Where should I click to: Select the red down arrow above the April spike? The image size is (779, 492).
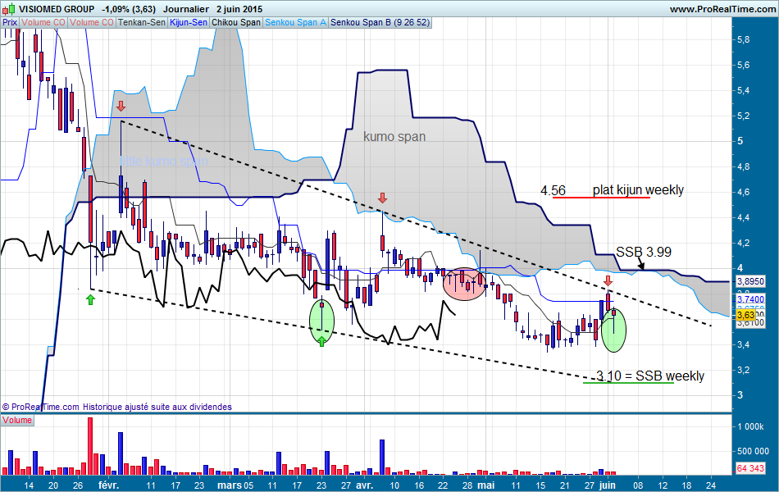click(x=382, y=198)
